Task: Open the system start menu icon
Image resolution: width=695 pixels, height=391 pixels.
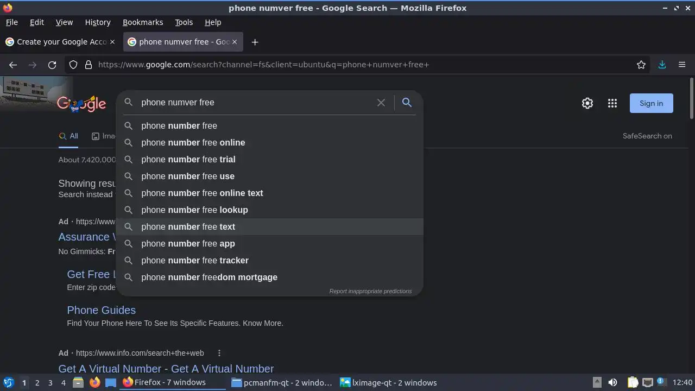Action: 9,382
